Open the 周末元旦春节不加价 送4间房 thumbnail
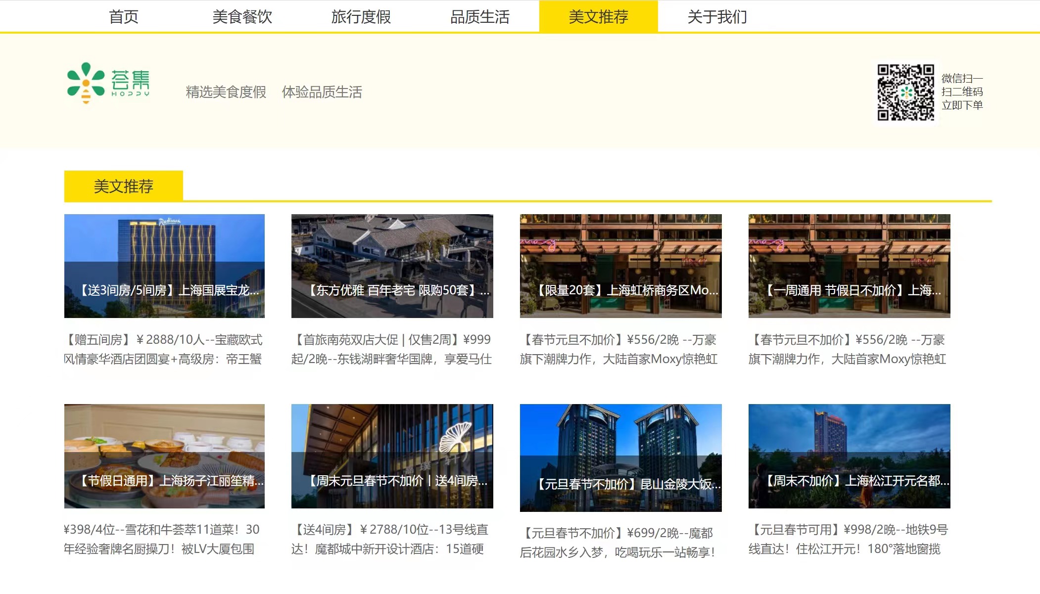Screen dimensions: 1040x594 click(392, 456)
